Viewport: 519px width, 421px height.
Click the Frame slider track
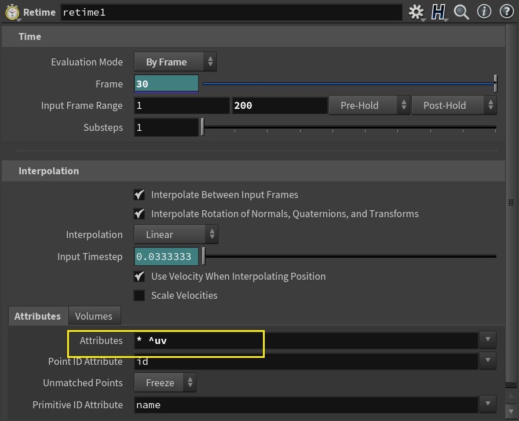point(349,84)
